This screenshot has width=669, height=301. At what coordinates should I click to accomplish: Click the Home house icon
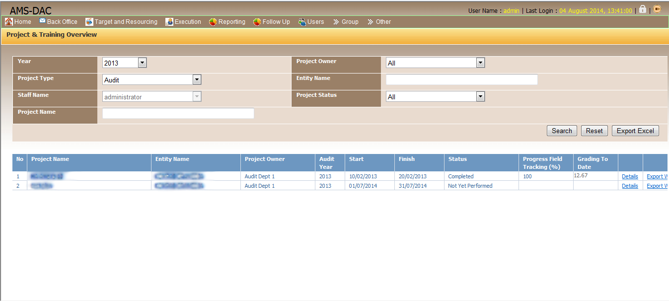click(9, 22)
